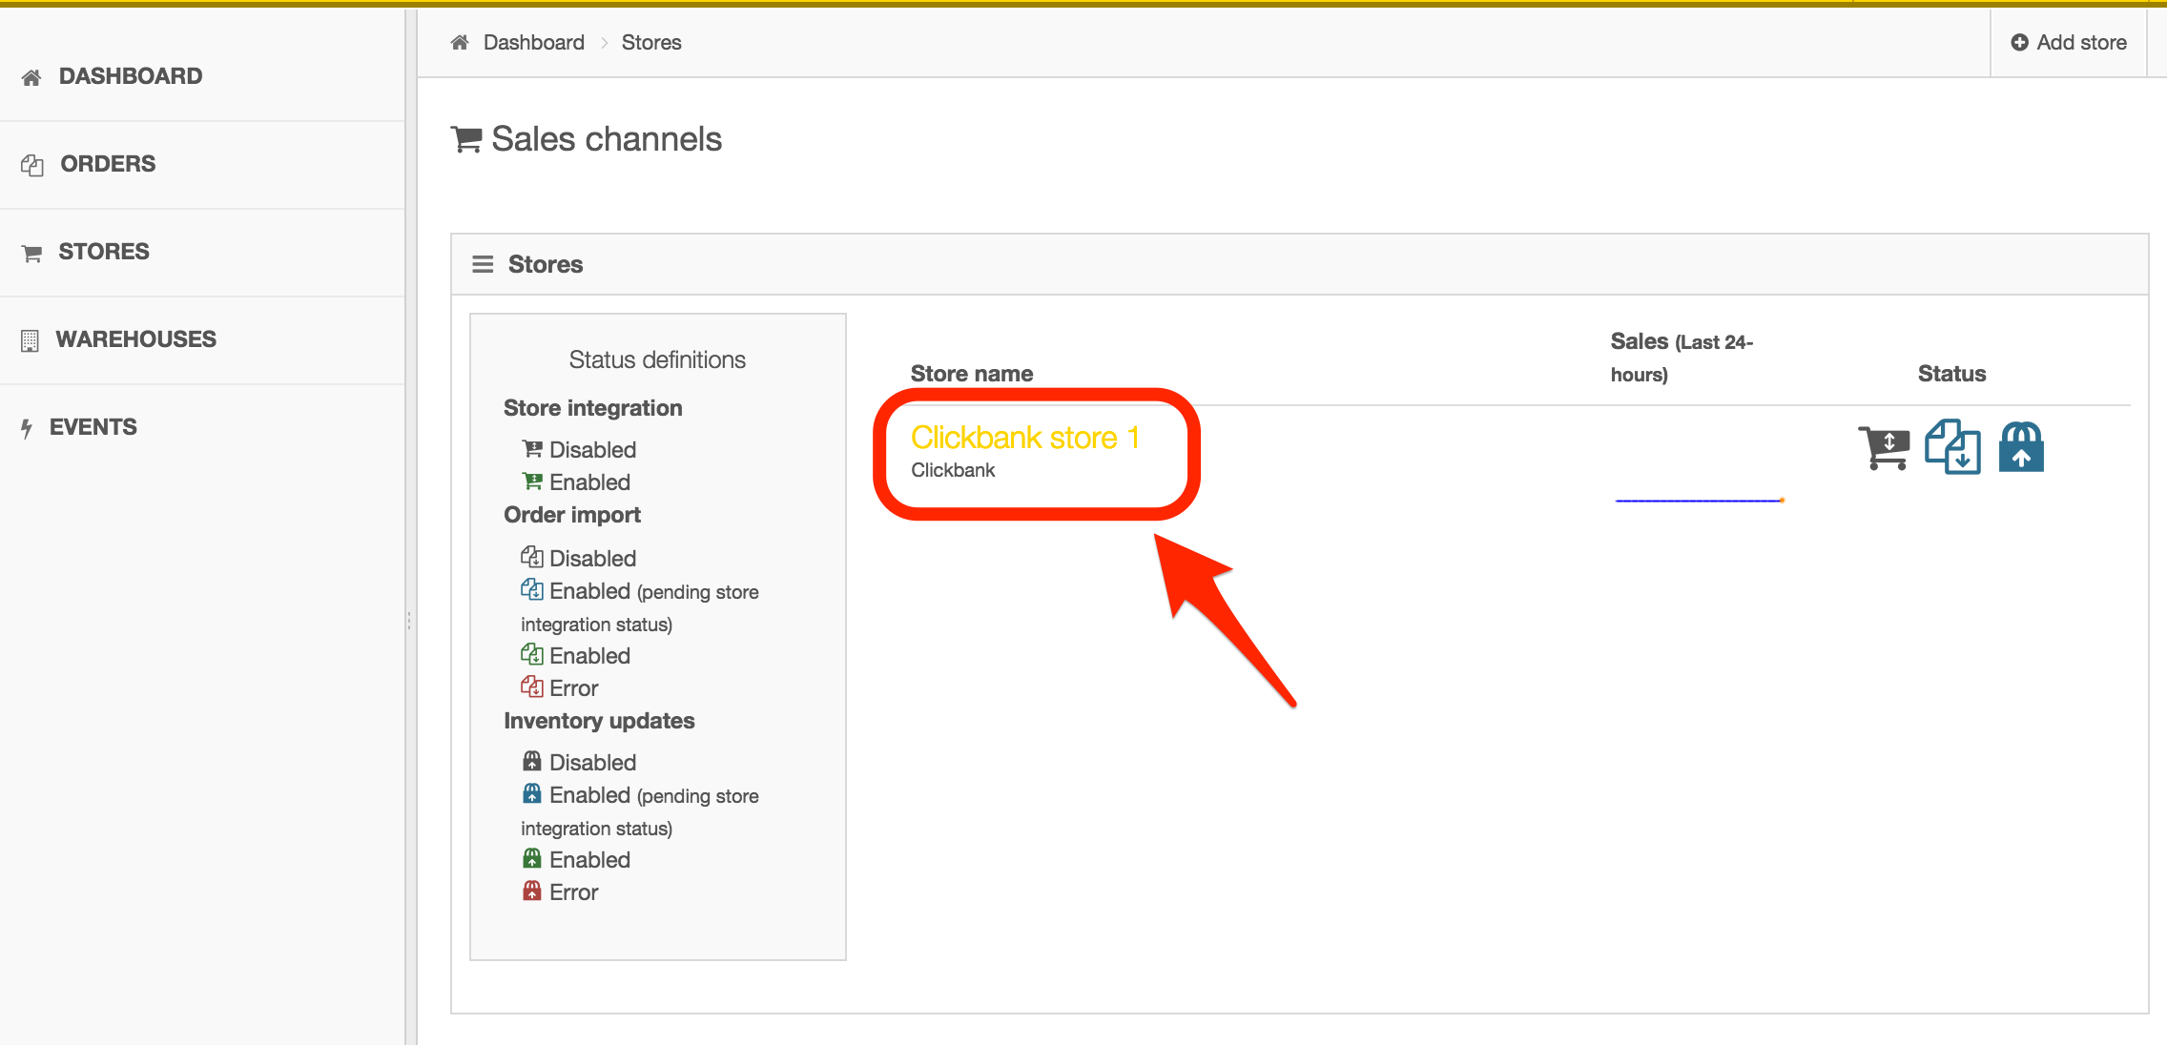This screenshot has width=2167, height=1045.
Task: Open the Clickbank store 1 link
Action: 1025,437
